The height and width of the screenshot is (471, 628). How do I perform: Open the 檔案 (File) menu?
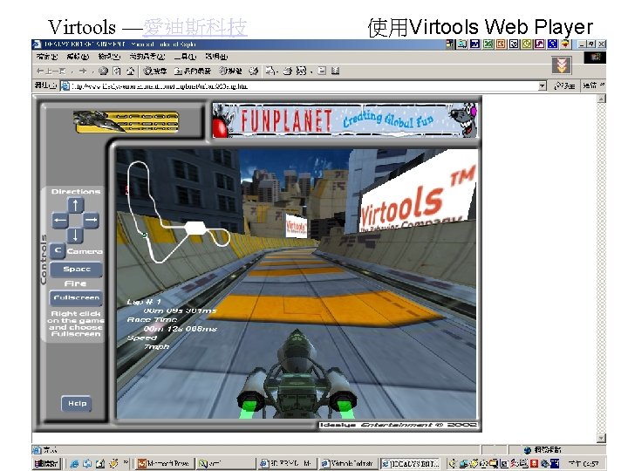pos(47,57)
